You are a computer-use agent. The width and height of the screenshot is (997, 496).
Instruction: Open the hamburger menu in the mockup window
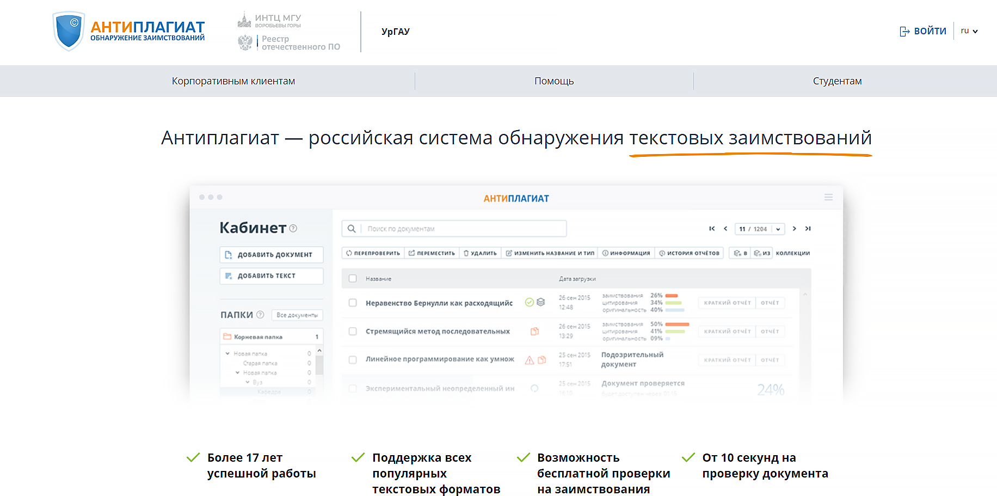828,197
